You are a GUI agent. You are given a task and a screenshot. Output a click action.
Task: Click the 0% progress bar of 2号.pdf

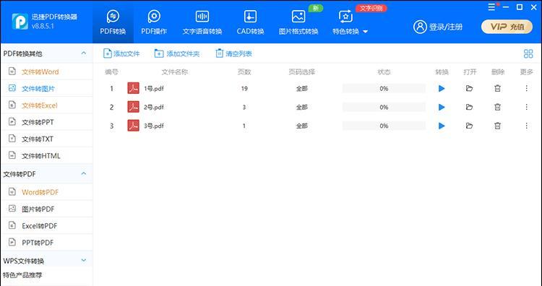pyautogui.click(x=384, y=107)
